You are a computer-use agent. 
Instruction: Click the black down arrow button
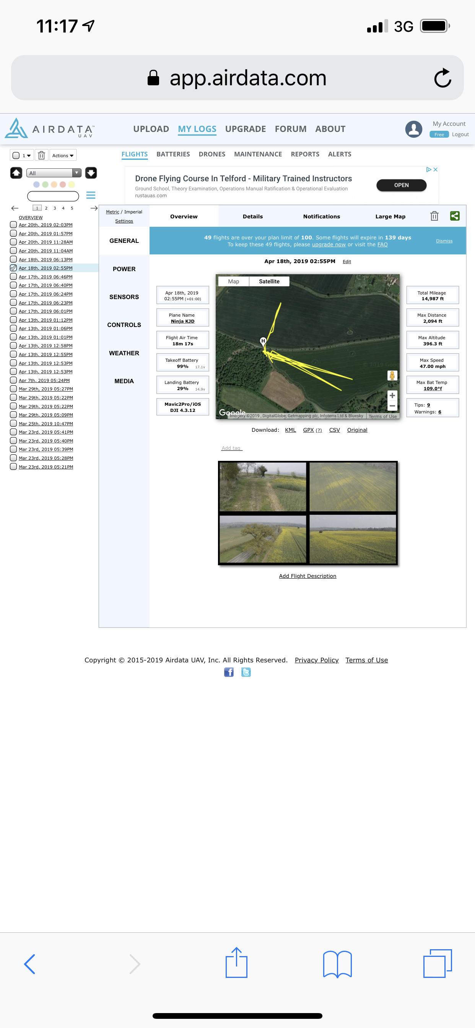coord(91,173)
